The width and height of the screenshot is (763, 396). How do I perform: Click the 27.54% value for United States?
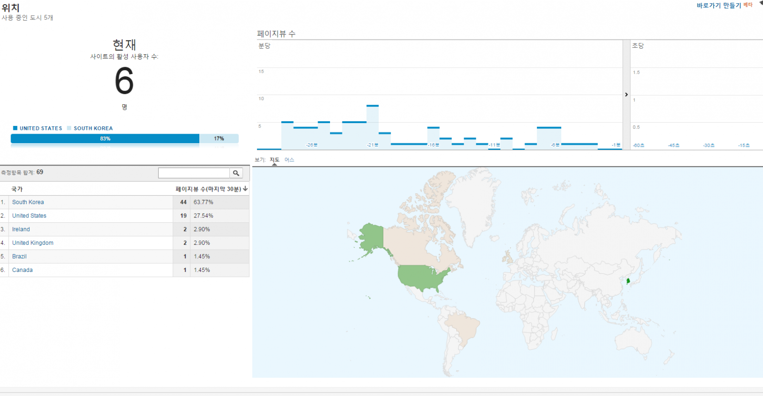(204, 216)
